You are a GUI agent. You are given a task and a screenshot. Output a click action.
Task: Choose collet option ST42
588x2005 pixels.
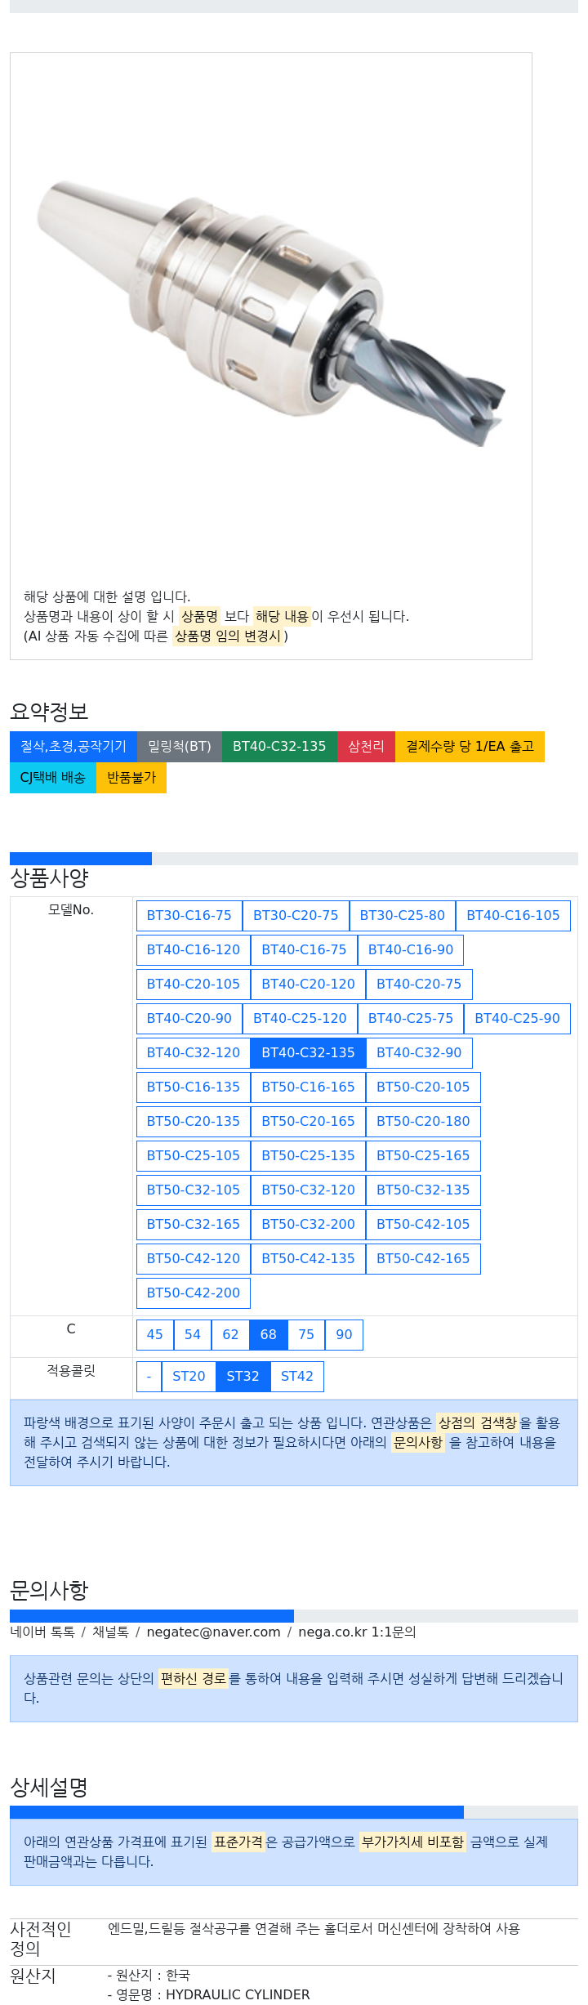(x=296, y=1376)
